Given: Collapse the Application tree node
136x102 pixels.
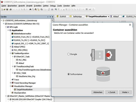Looking at the screenshot, I should tap(8, 30).
